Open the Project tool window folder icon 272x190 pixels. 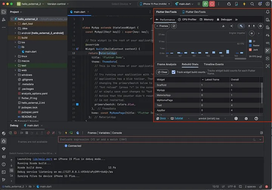tap(4, 12)
